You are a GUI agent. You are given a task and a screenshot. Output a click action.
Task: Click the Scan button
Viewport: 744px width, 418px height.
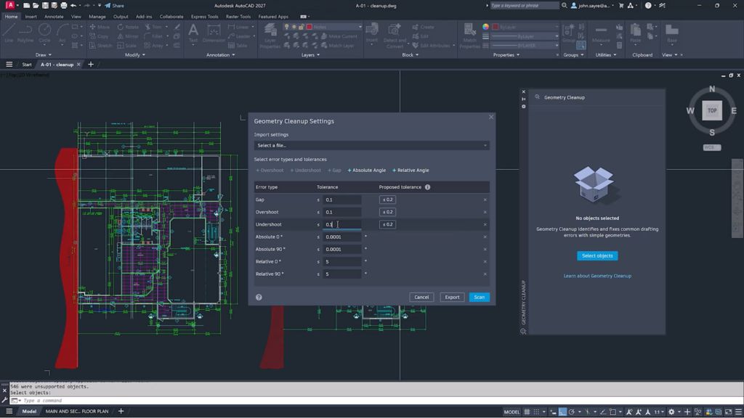(480, 297)
